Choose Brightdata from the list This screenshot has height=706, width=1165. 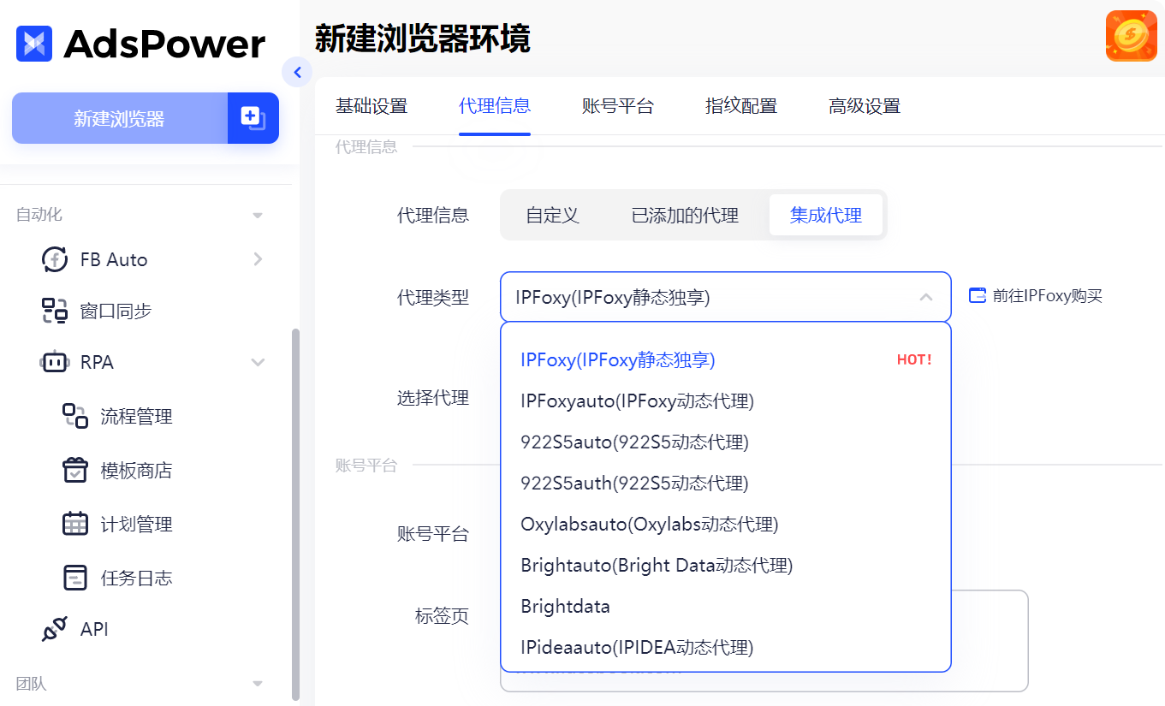726,607
